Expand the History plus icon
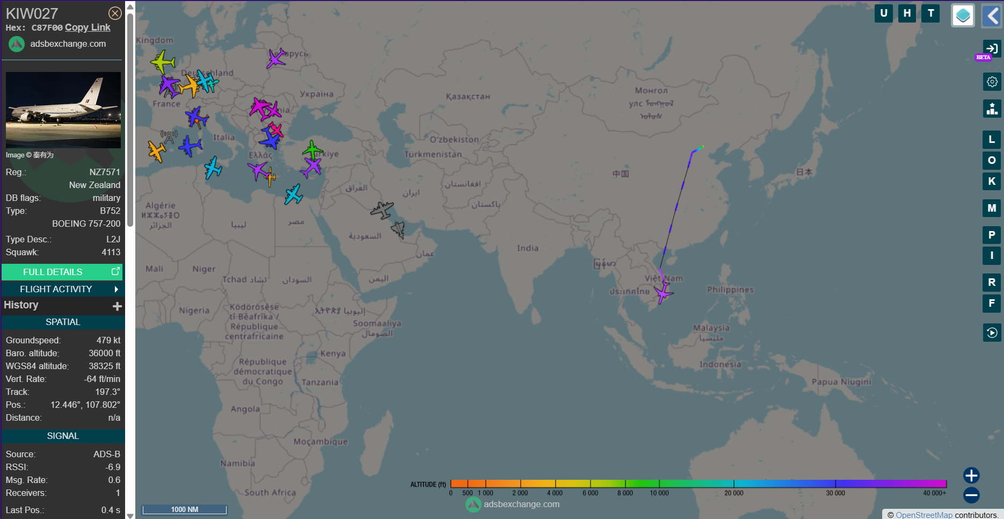This screenshot has width=1004, height=519. pyautogui.click(x=117, y=306)
